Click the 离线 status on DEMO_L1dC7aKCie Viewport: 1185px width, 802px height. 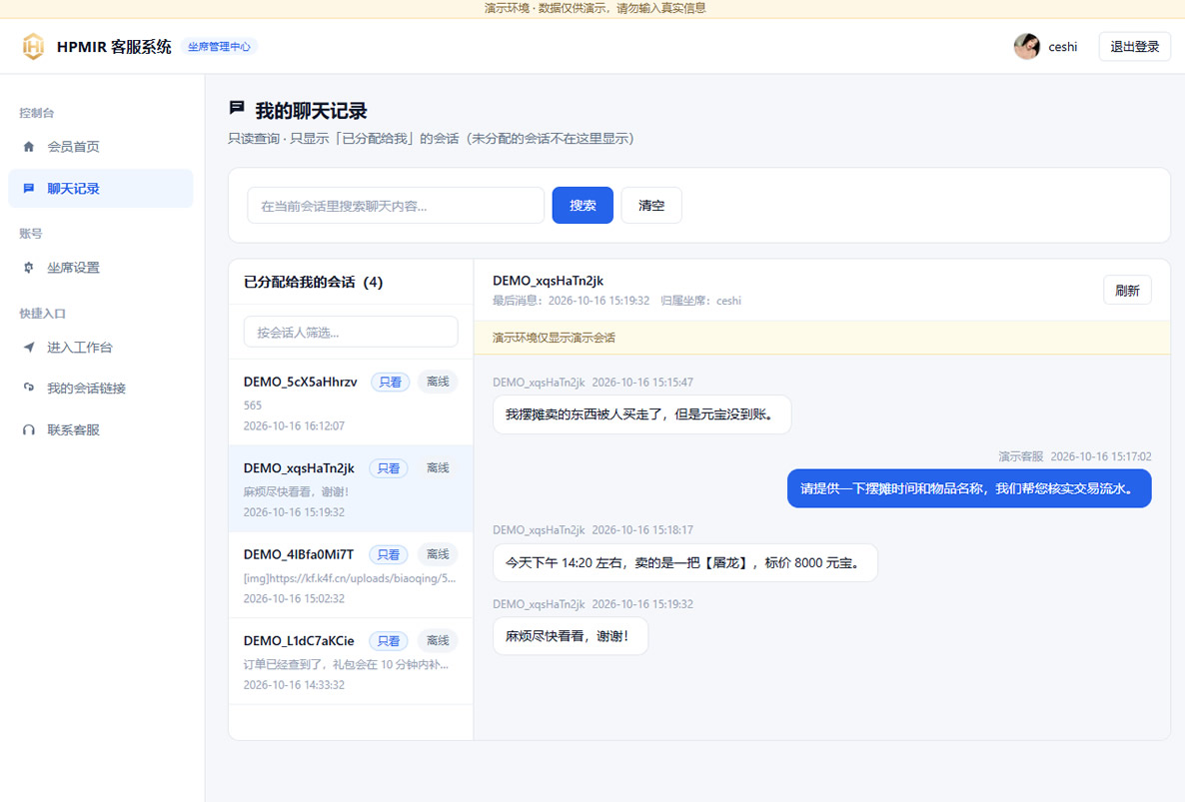coord(438,641)
